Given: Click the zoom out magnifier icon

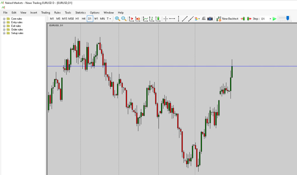Looking at the screenshot, I should pyautogui.click(x=124, y=19).
